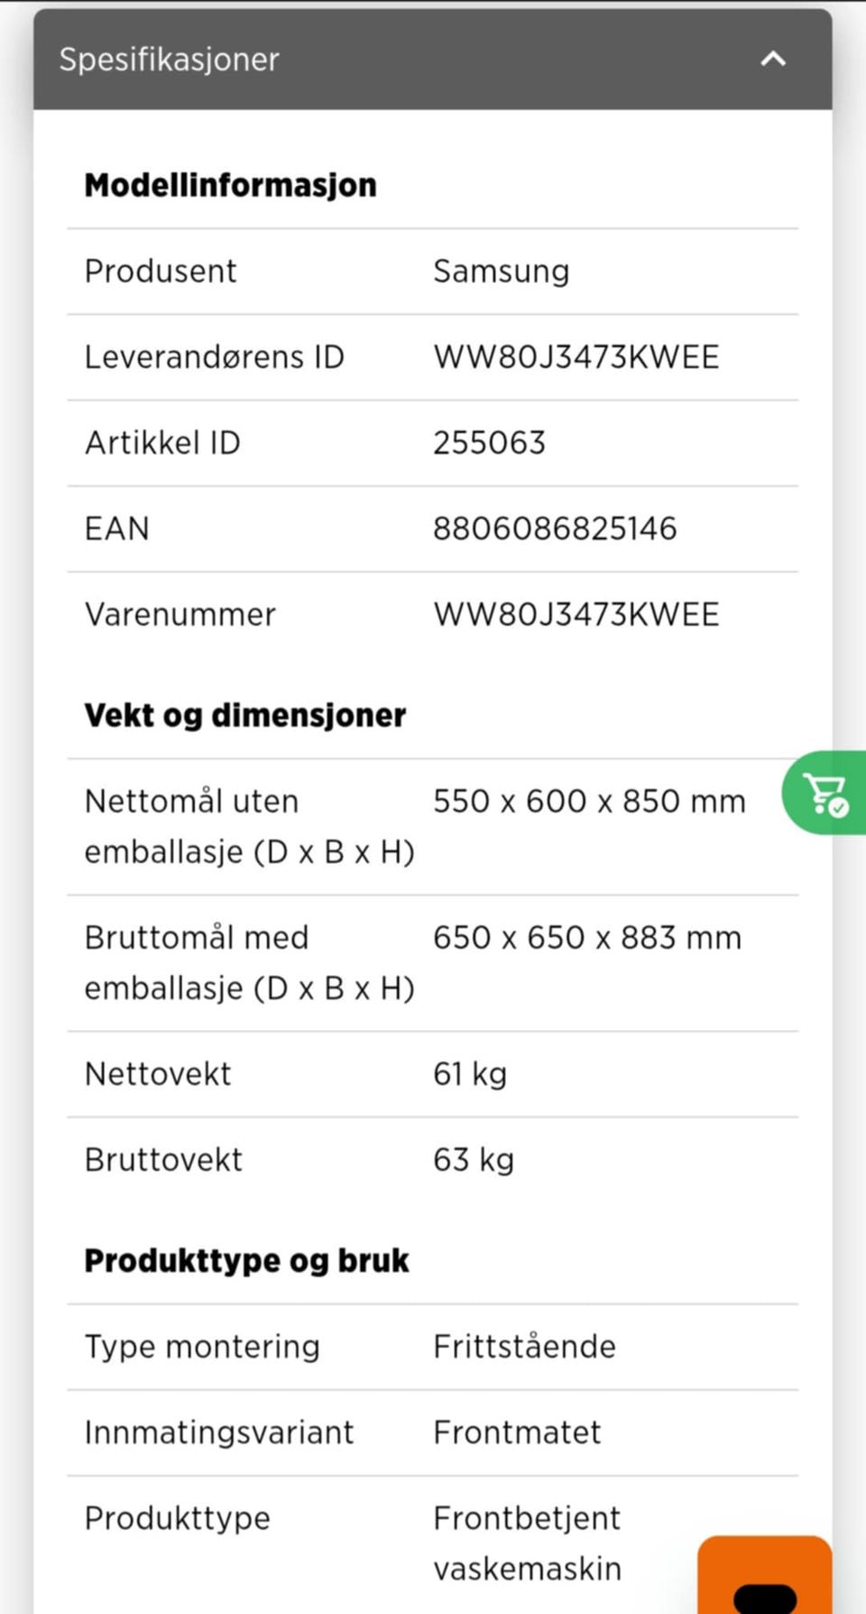The width and height of the screenshot is (866, 1614).
Task: Click the Vekt og dimensjoner heading
Action: (245, 715)
